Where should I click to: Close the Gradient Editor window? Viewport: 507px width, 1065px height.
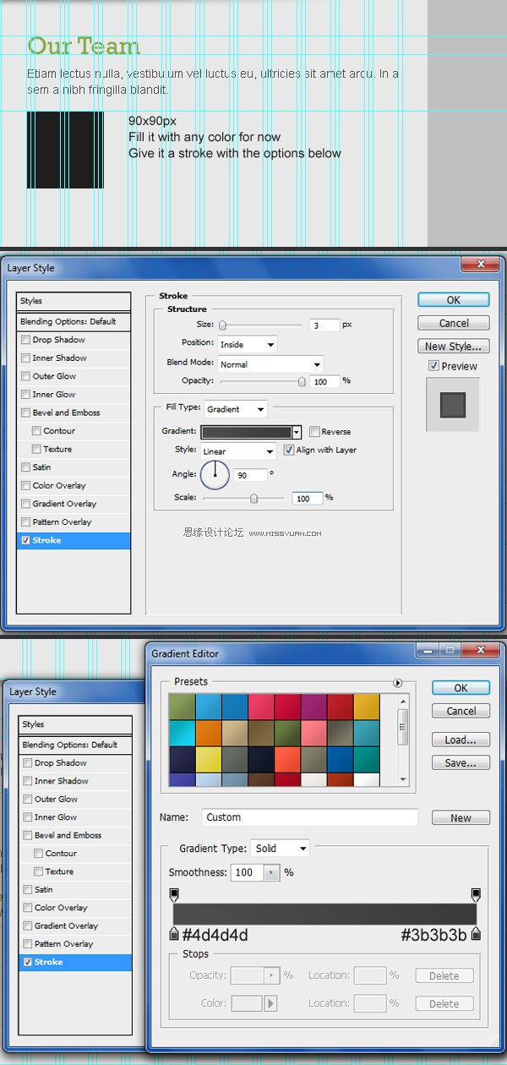click(x=481, y=650)
